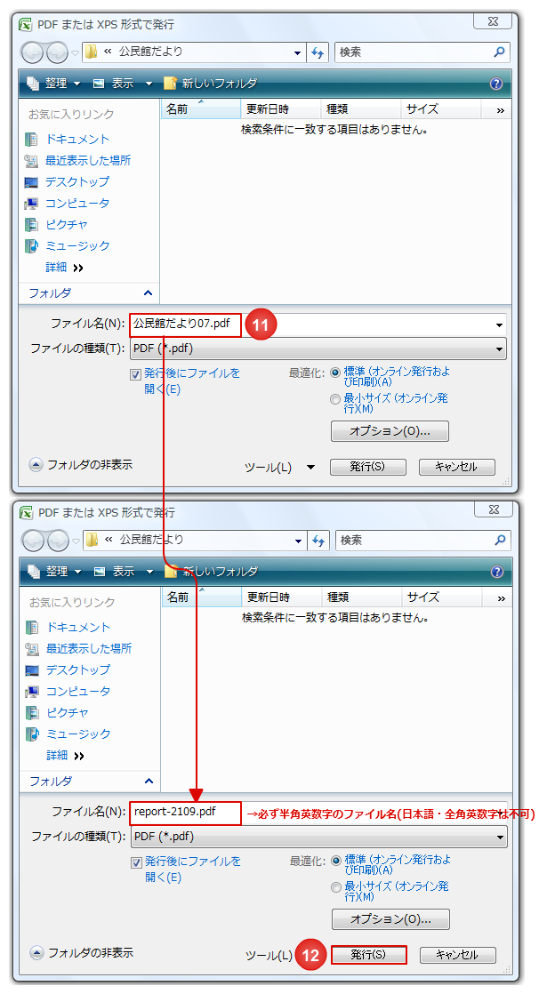Sort by サイズ column in upper dialog

coord(441,109)
